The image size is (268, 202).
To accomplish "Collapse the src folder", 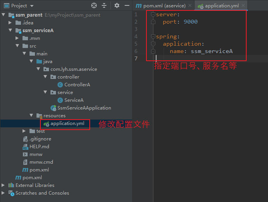I will point(17,46).
